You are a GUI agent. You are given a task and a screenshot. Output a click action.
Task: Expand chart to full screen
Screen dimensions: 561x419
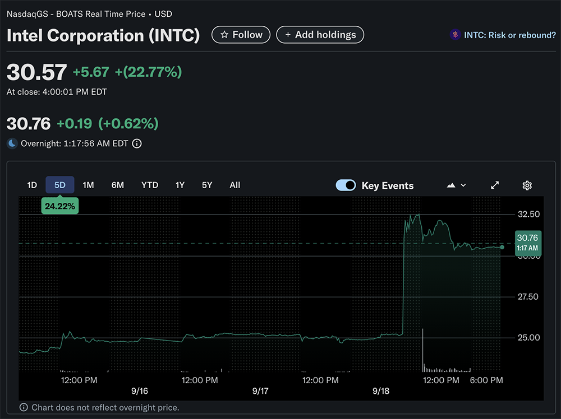[x=495, y=185]
